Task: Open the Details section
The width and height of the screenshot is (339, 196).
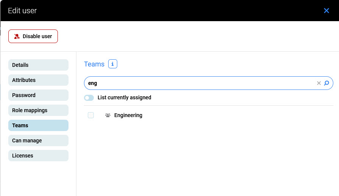Action: click(38, 65)
